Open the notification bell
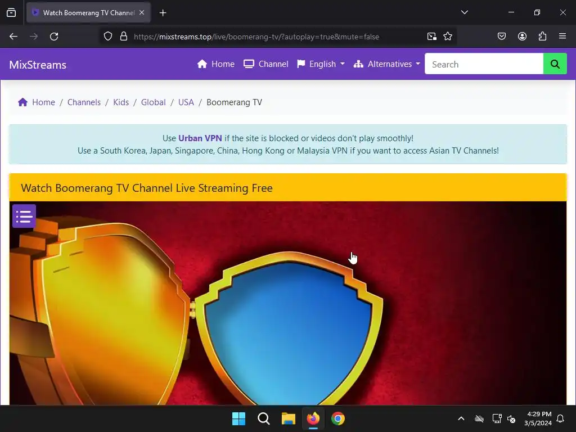The width and height of the screenshot is (576, 432). [560, 418]
